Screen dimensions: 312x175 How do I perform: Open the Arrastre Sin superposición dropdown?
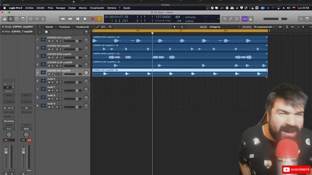pyautogui.click(x=264, y=27)
